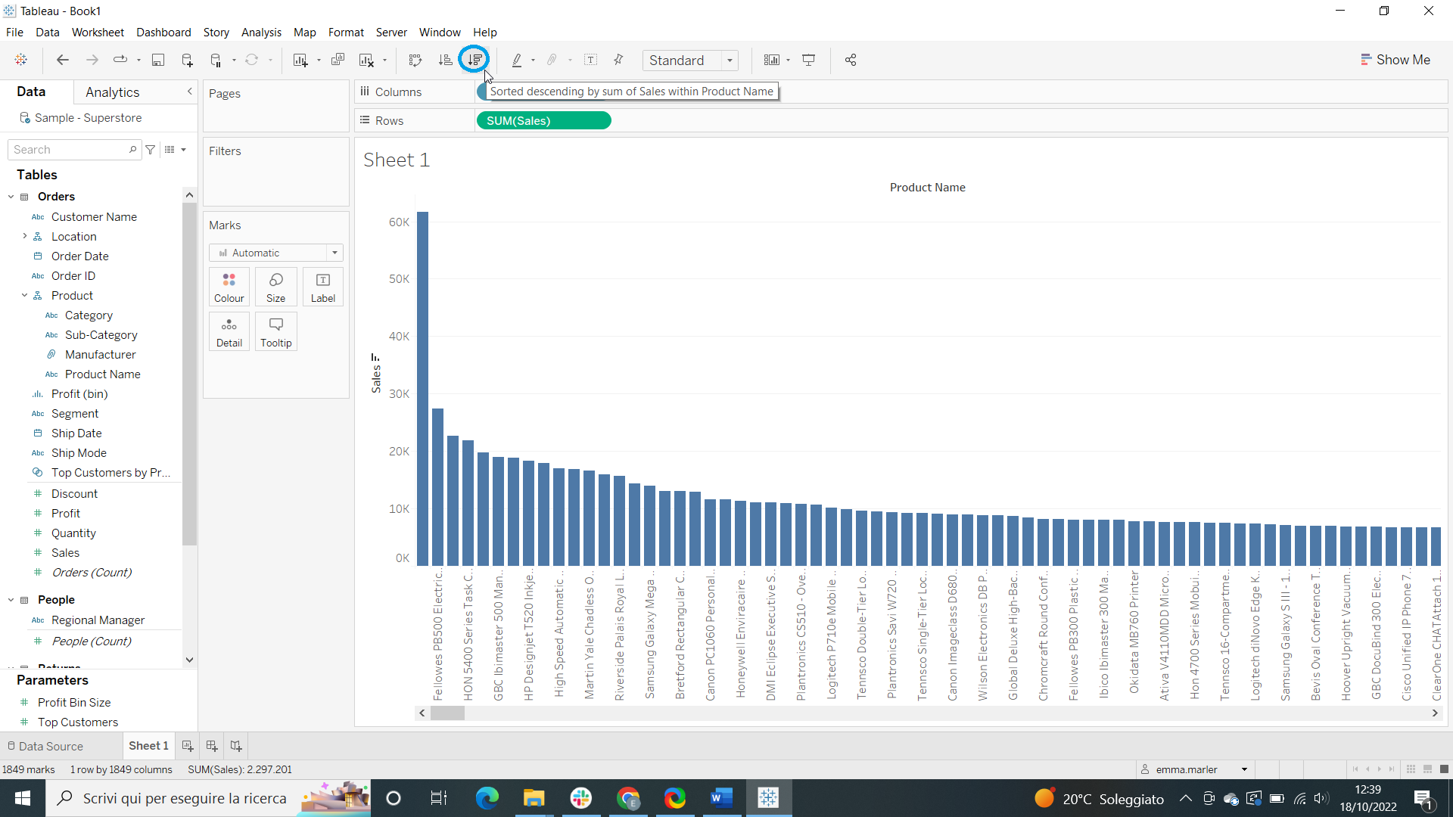This screenshot has width=1453, height=817.
Task: Swap rows and columns icon
Action: tap(415, 60)
